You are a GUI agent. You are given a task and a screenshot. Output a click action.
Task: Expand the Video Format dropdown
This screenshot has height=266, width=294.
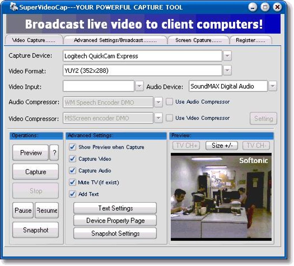pyautogui.click(x=227, y=71)
